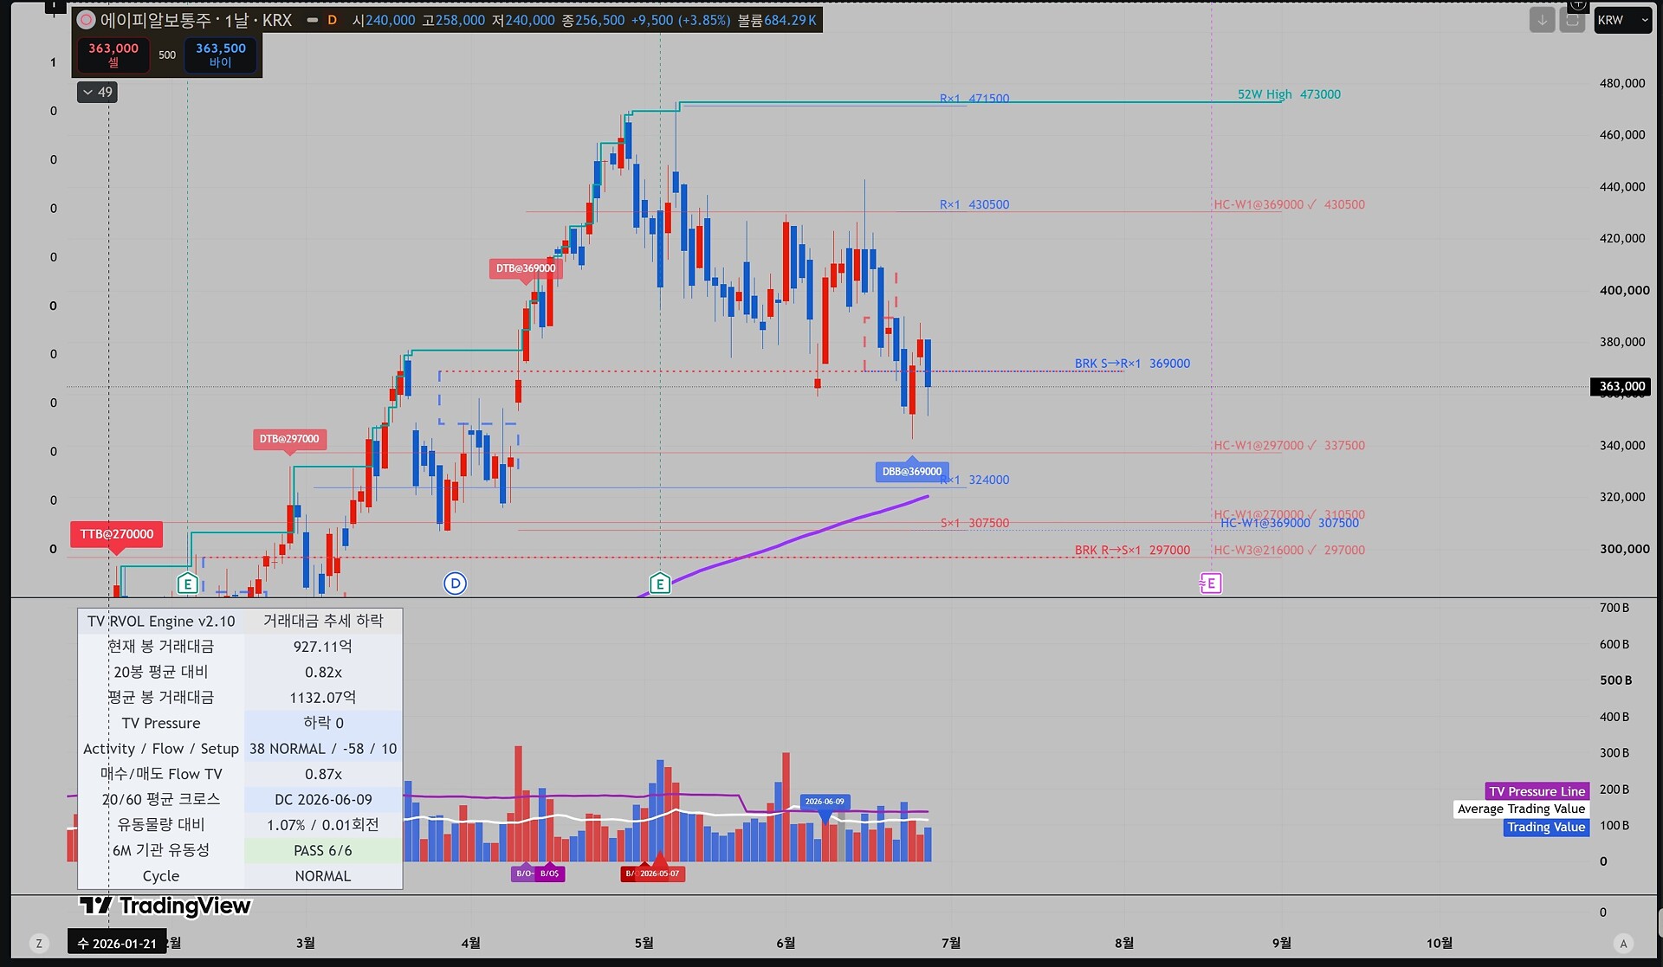Click the symbol logo beside 에이피알보통주

(x=87, y=20)
